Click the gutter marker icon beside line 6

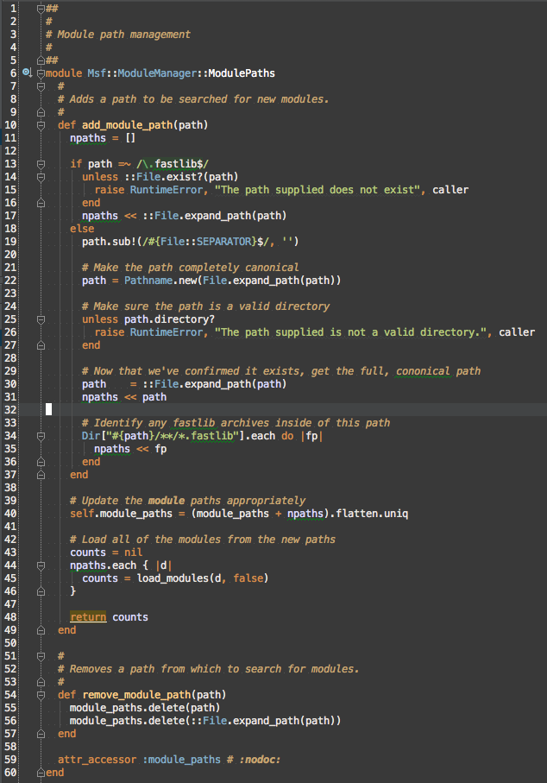click(x=27, y=73)
